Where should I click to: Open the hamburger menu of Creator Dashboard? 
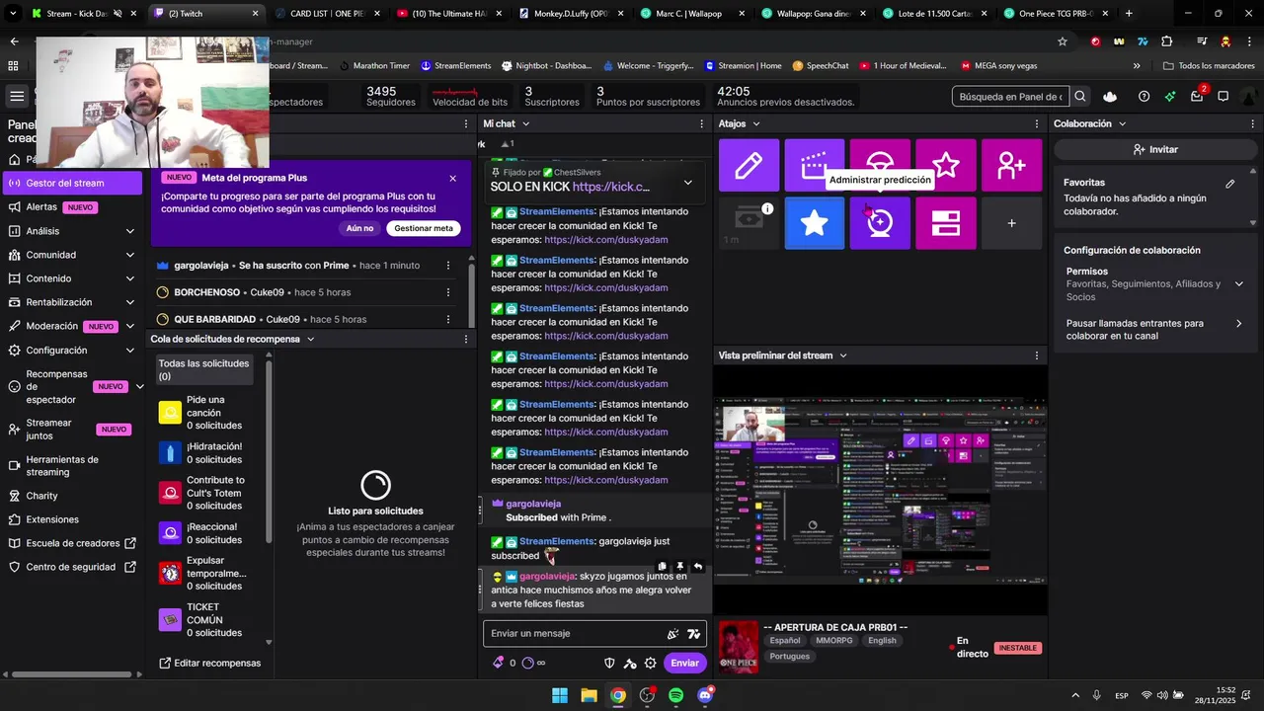tap(17, 96)
